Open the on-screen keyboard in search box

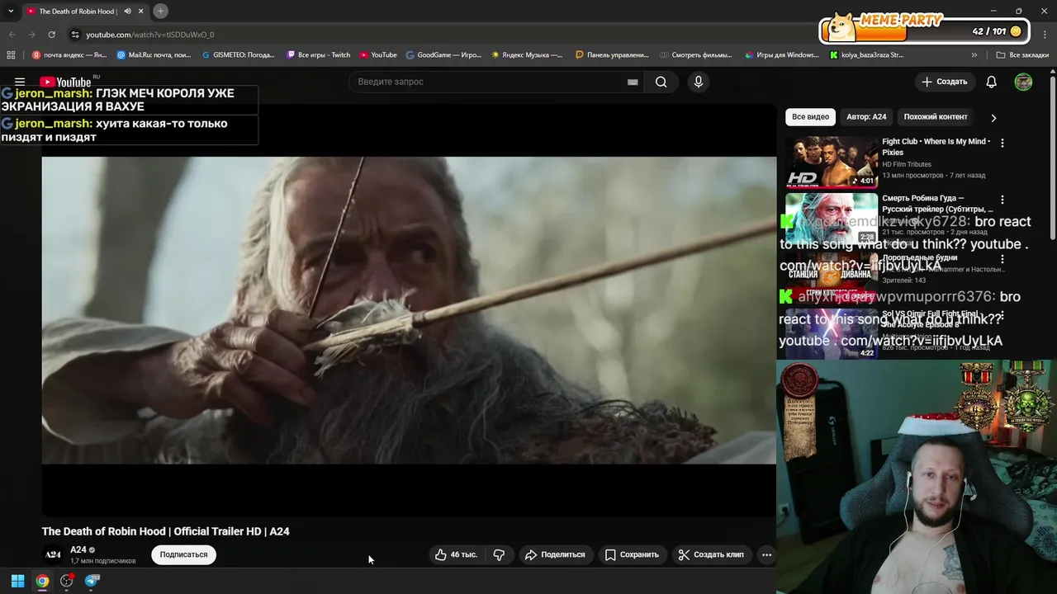[633, 82]
